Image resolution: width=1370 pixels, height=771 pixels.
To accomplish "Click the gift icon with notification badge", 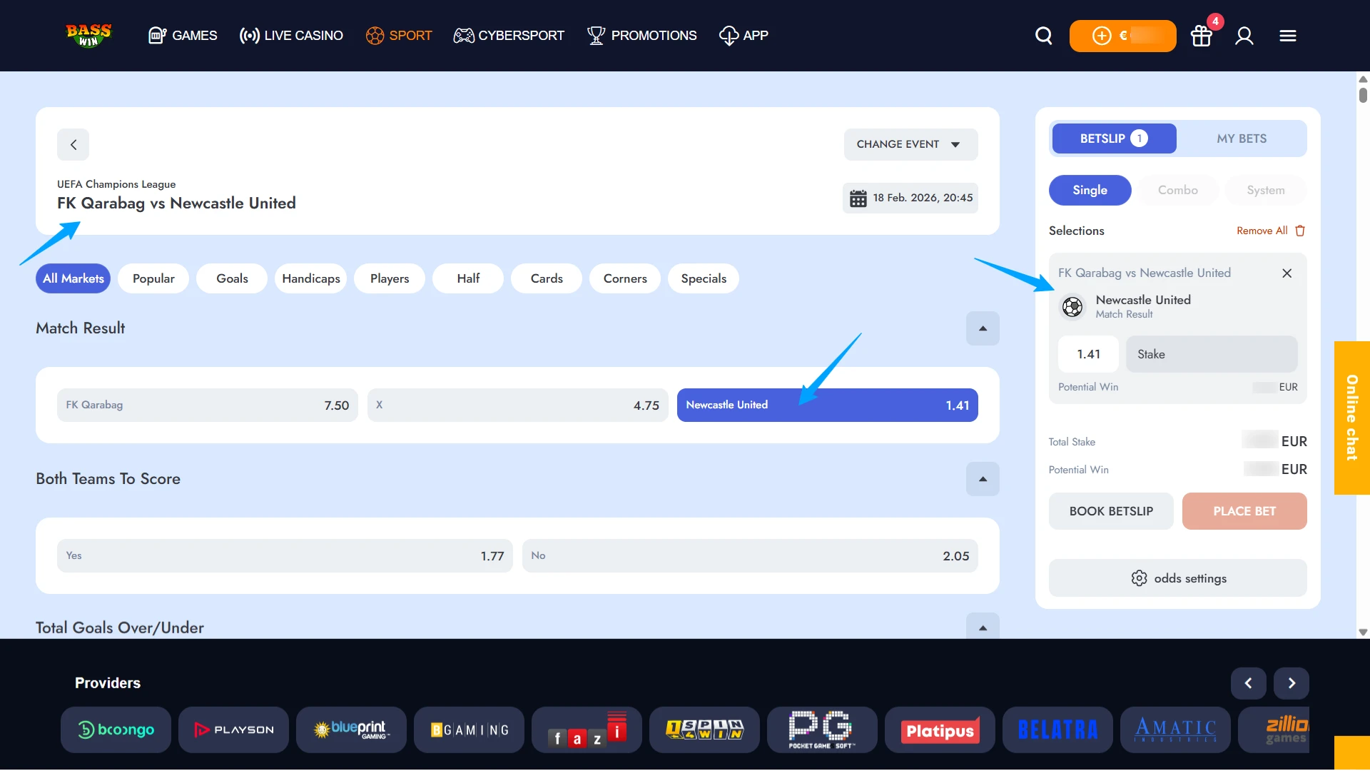I will [x=1201, y=35].
